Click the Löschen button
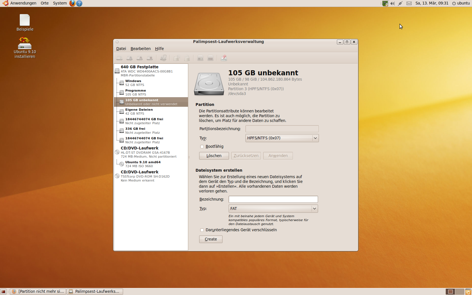This screenshot has height=295, width=472. coord(214,156)
